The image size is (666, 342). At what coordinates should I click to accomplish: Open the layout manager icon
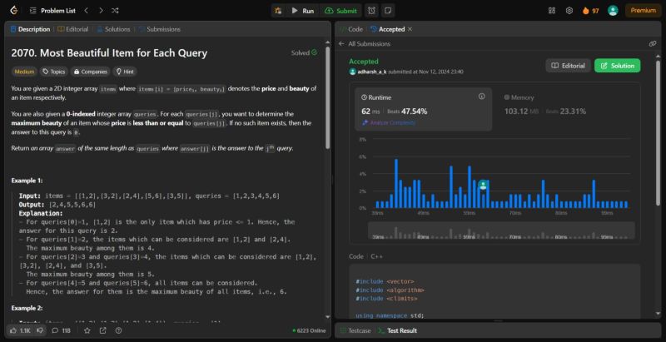(552, 11)
